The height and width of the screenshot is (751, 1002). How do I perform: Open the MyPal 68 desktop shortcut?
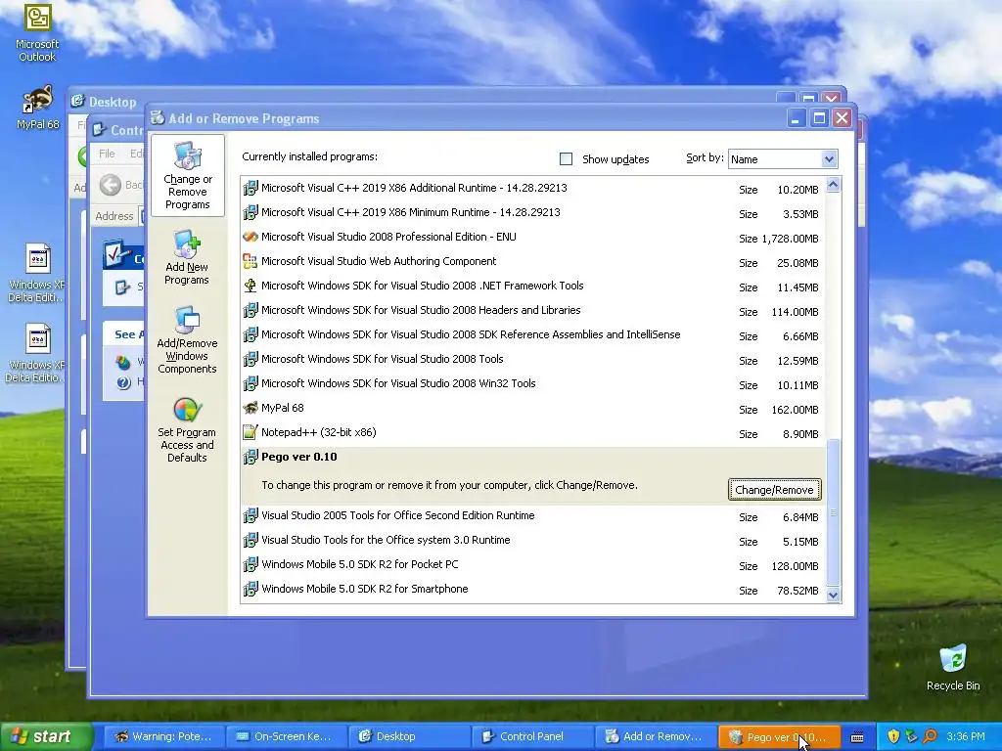pyautogui.click(x=37, y=108)
